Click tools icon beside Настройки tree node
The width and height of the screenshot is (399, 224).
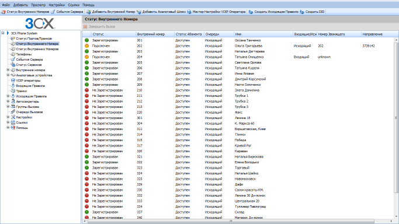13,117
